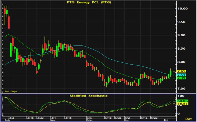Viewport: 197px width, 122px height.
Task: Click the yellow 7.65 price label
Action: click(181, 71)
